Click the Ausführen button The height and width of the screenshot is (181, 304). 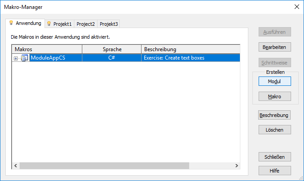pos(275,32)
